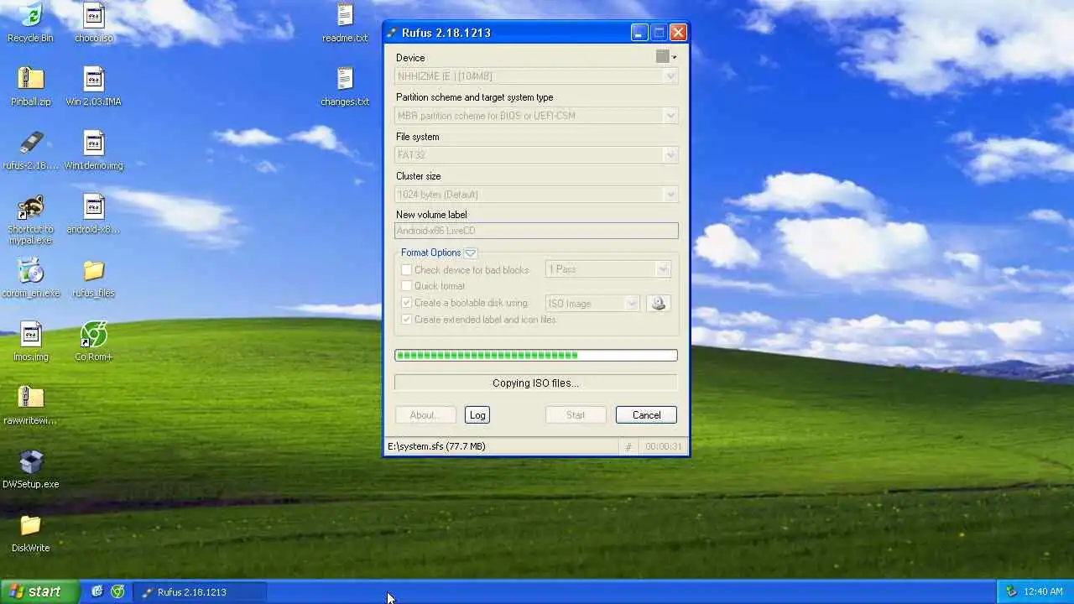Select the choco.iso file icon
This screenshot has width=1074, height=604.
94,15
